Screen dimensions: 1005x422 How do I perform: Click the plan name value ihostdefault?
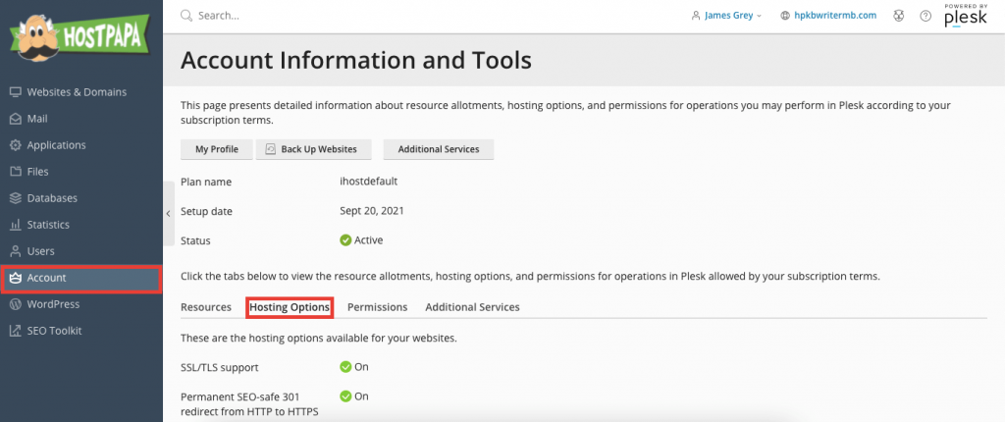click(369, 182)
